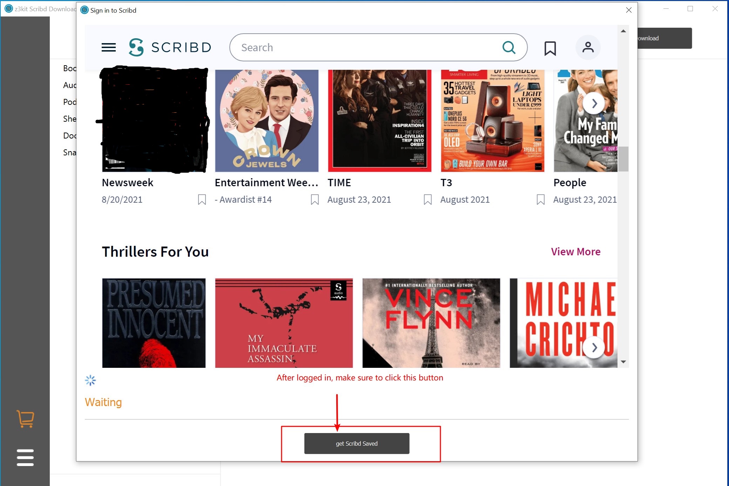Click the Scribd hamburger menu icon
The image size is (729, 486).
point(108,47)
